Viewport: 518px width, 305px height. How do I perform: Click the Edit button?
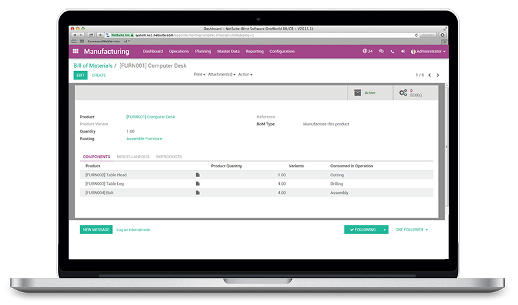(80, 75)
